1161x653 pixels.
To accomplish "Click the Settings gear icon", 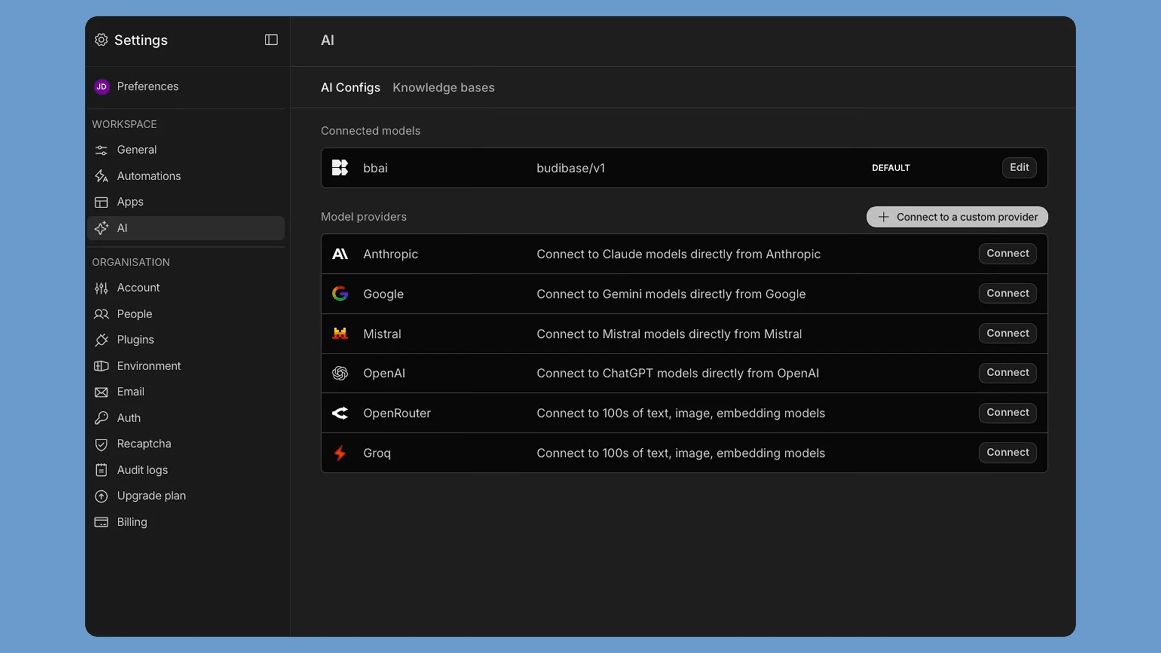I will (x=101, y=40).
